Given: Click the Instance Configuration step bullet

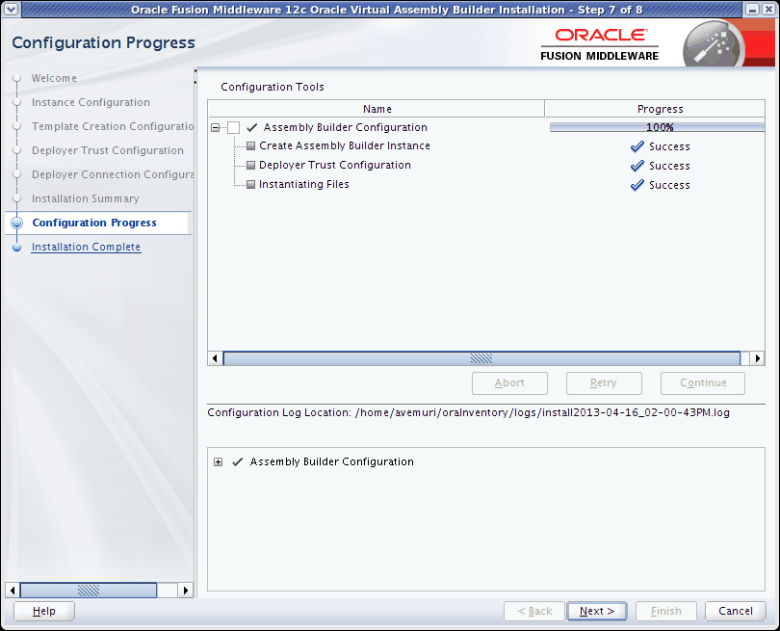Looking at the screenshot, I should click(x=17, y=102).
